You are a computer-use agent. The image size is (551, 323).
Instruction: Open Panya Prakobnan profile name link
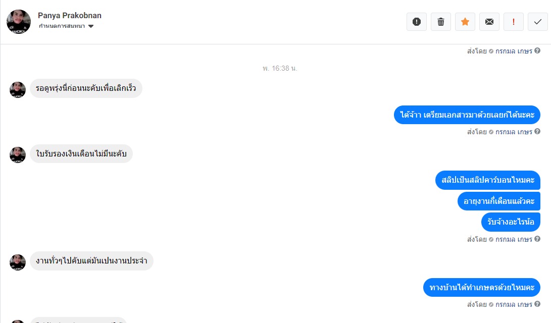pyautogui.click(x=70, y=16)
